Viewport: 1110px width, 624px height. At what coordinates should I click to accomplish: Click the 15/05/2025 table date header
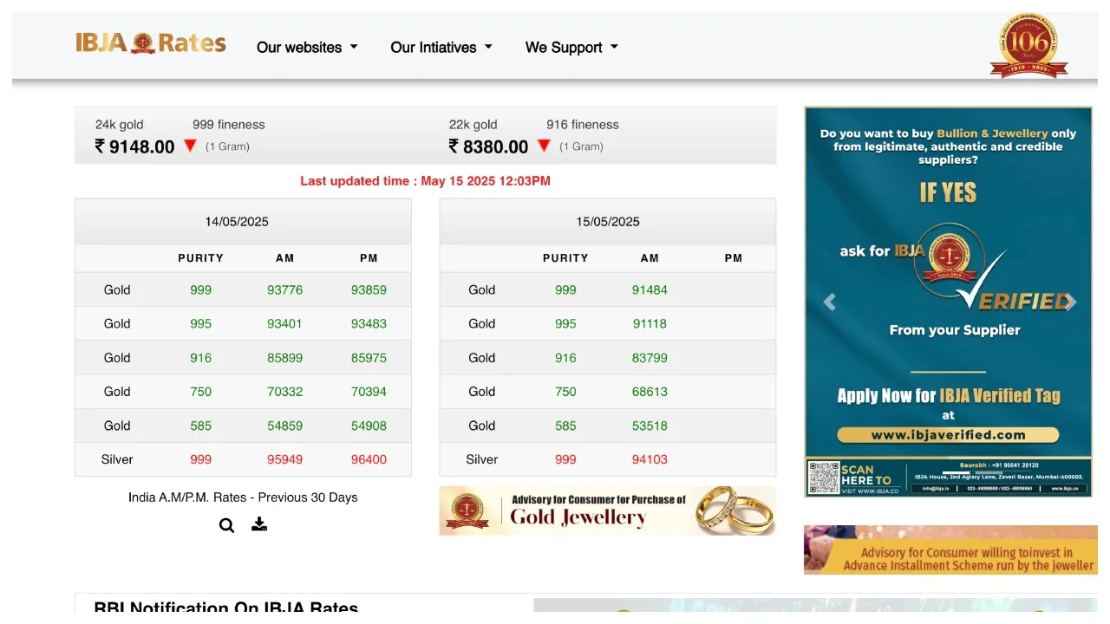pos(608,222)
